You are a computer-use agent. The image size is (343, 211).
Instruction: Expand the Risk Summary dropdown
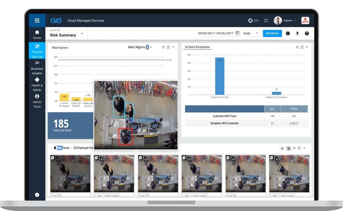(82, 34)
